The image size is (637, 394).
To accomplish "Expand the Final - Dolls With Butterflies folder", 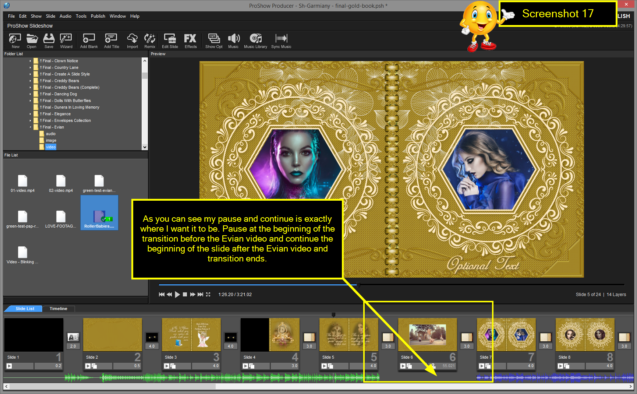I will tap(30, 101).
